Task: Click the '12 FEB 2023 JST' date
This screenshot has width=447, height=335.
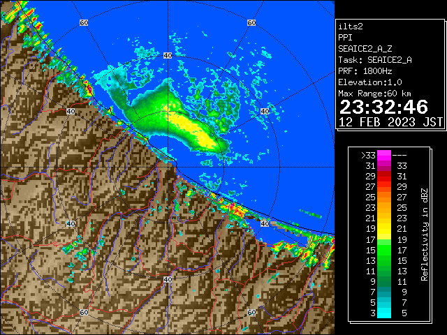Action: (390, 122)
